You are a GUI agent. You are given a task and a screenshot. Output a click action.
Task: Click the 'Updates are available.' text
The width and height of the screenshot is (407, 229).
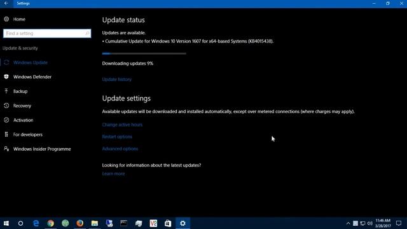click(124, 32)
